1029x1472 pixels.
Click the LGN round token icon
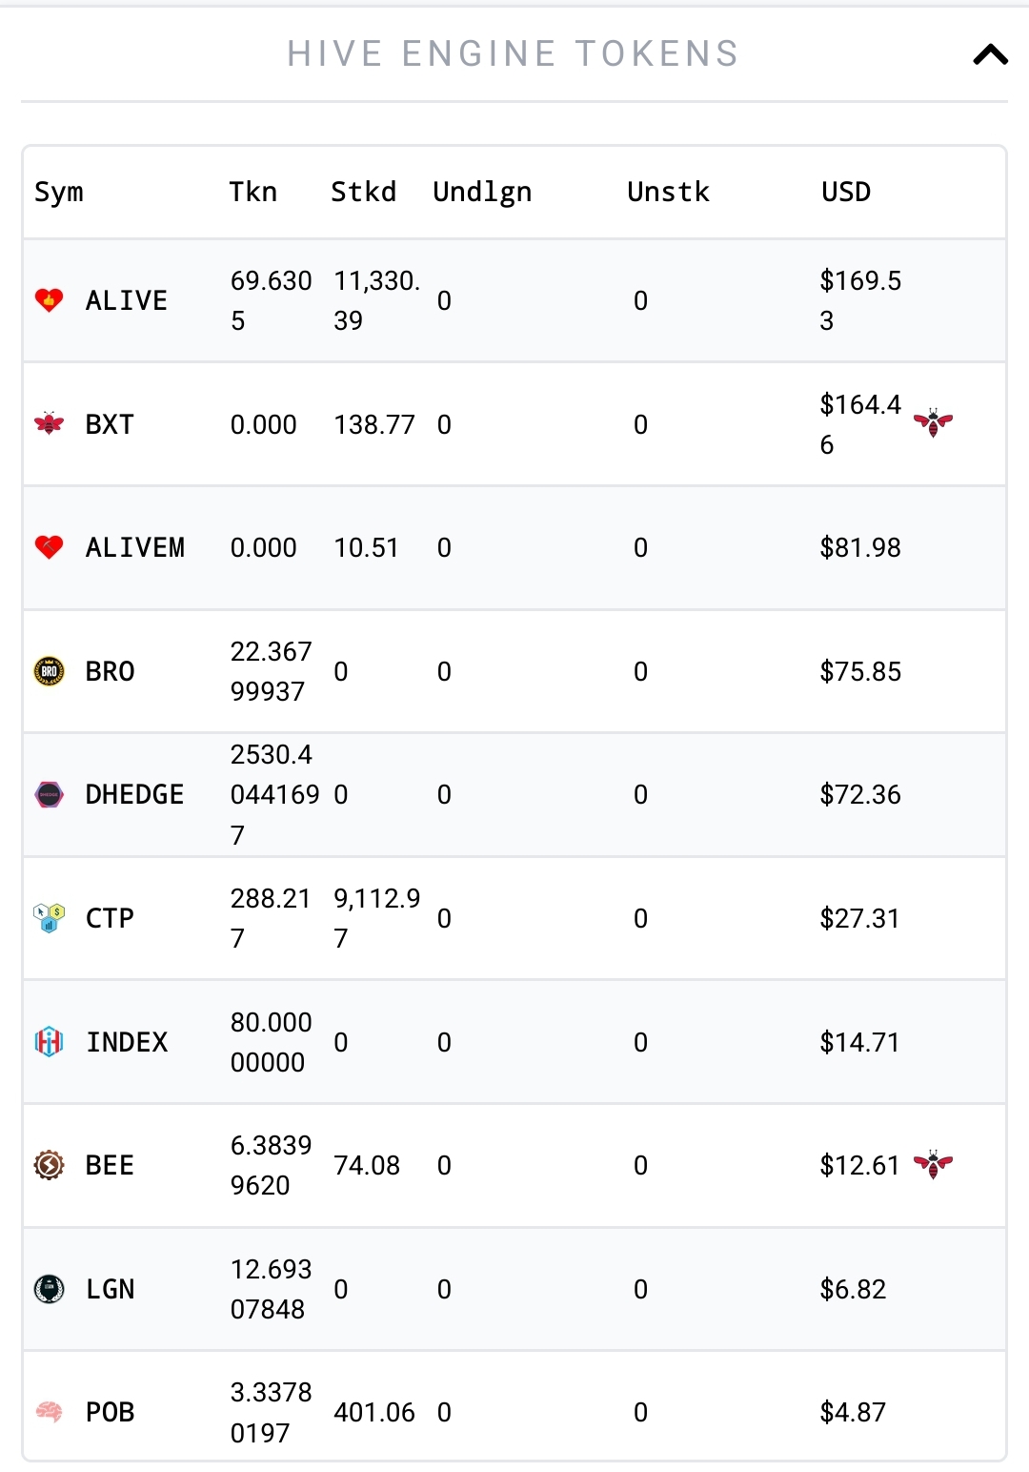click(49, 1289)
